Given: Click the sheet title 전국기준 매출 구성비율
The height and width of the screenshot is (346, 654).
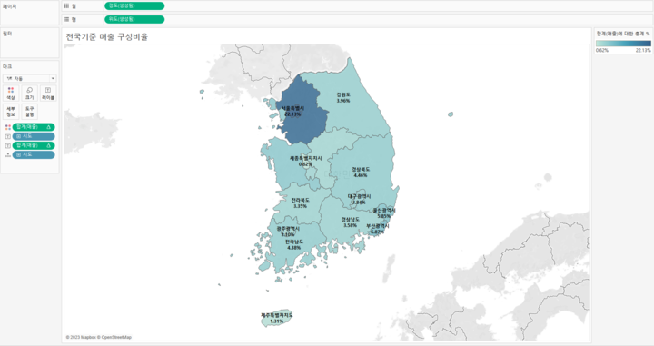Looking at the screenshot, I should [x=107, y=36].
